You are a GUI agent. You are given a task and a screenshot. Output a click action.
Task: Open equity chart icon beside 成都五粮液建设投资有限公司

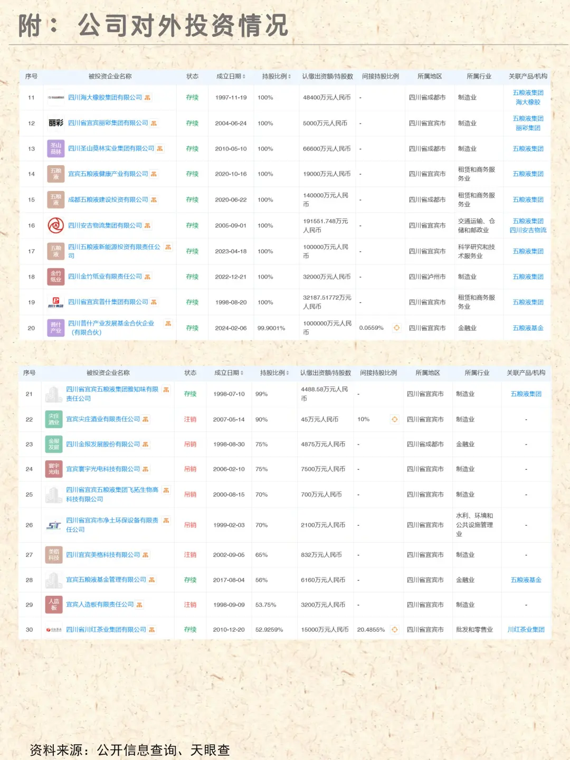pyautogui.click(x=154, y=200)
